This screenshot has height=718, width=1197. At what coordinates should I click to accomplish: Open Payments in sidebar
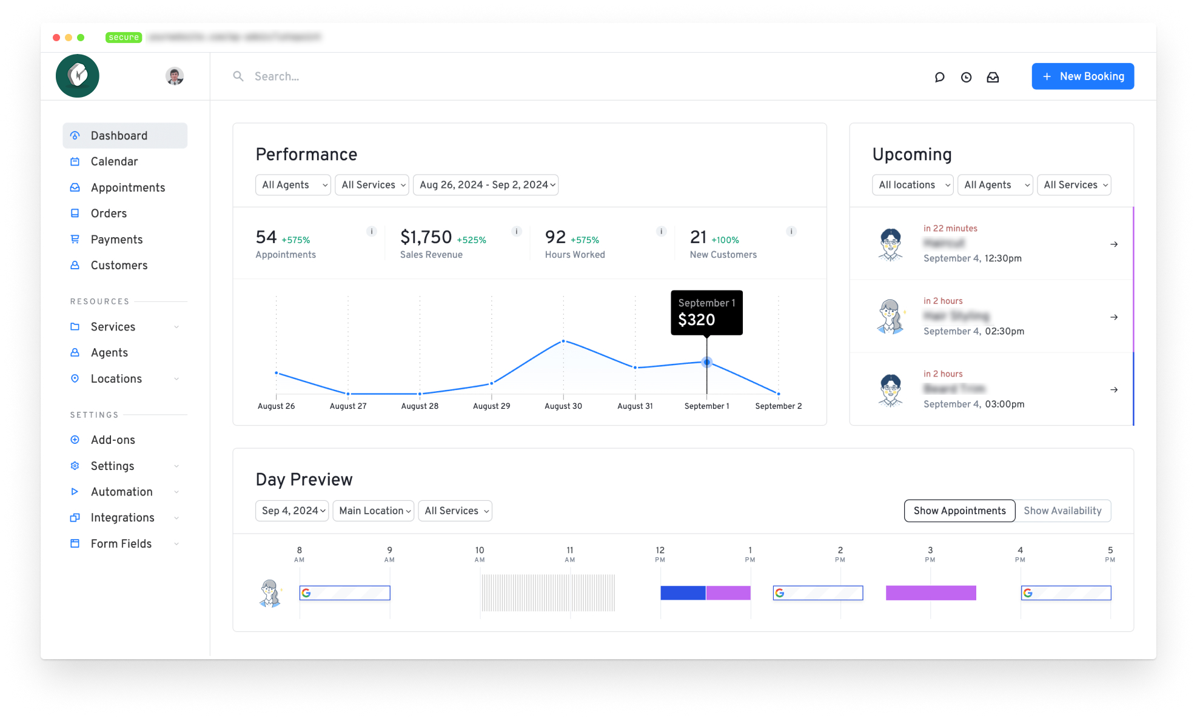click(125, 240)
